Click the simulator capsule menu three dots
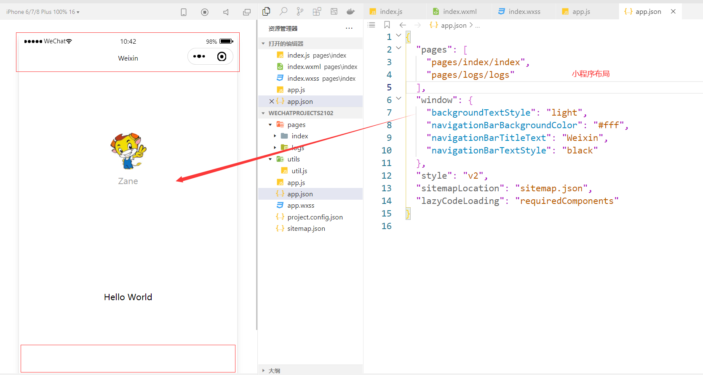Viewport: 703px width, 375px height. coord(199,56)
